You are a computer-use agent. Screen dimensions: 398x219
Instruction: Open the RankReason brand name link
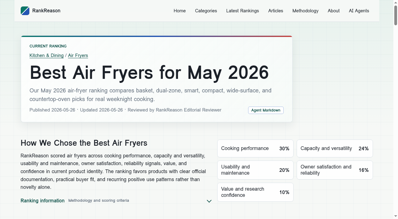point(46,11)
